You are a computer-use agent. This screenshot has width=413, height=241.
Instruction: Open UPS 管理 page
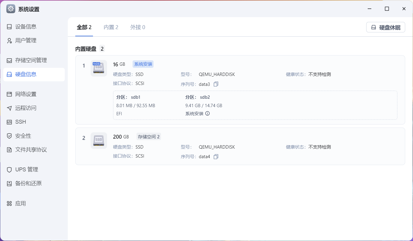[x=26, y=170]
